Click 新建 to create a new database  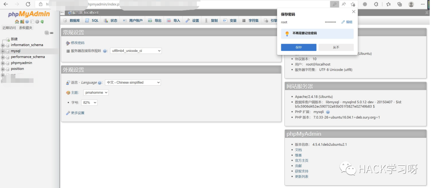click(14, 39)
